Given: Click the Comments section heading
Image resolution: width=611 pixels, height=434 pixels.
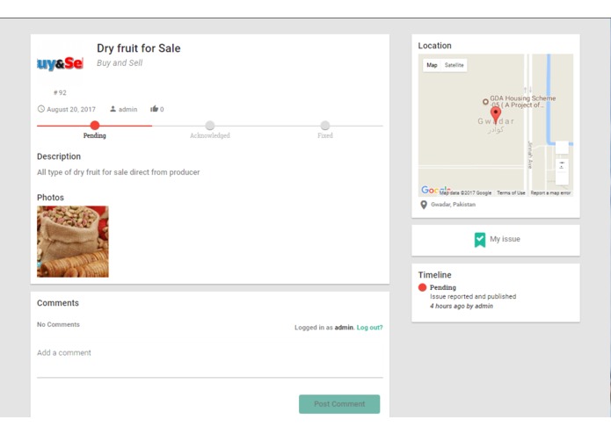Looking at the screenshot, I should [x=58, y=303].
